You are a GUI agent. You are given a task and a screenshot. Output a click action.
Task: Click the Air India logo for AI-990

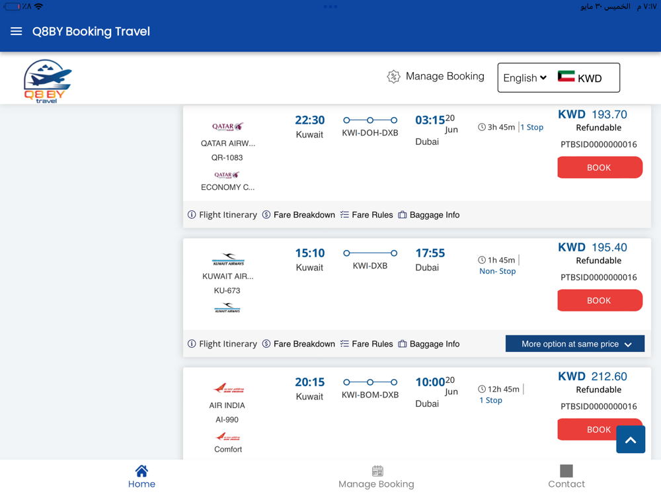pyautogui.click(x=228, y=388)
